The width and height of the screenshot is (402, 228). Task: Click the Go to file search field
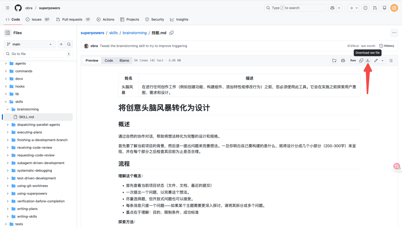[37, 54]
